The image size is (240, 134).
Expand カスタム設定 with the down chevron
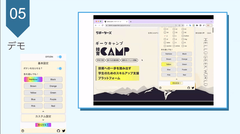pos(43,120)
